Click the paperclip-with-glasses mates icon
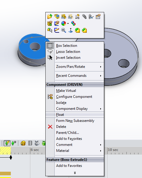This screenshot has height=178, width=142. click(91, 17)
